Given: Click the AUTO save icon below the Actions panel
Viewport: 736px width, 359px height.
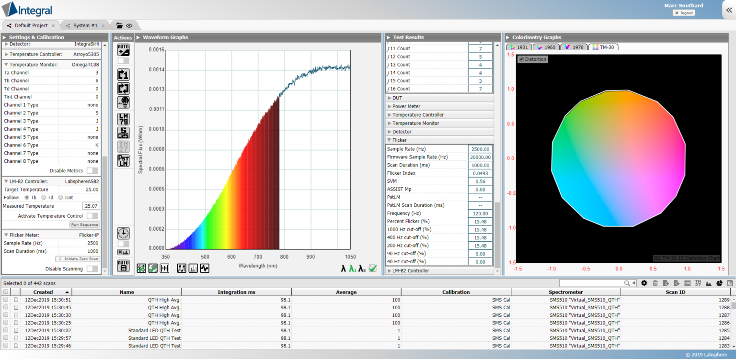Looking at the screenshot, I should click(x=123, y=267).
